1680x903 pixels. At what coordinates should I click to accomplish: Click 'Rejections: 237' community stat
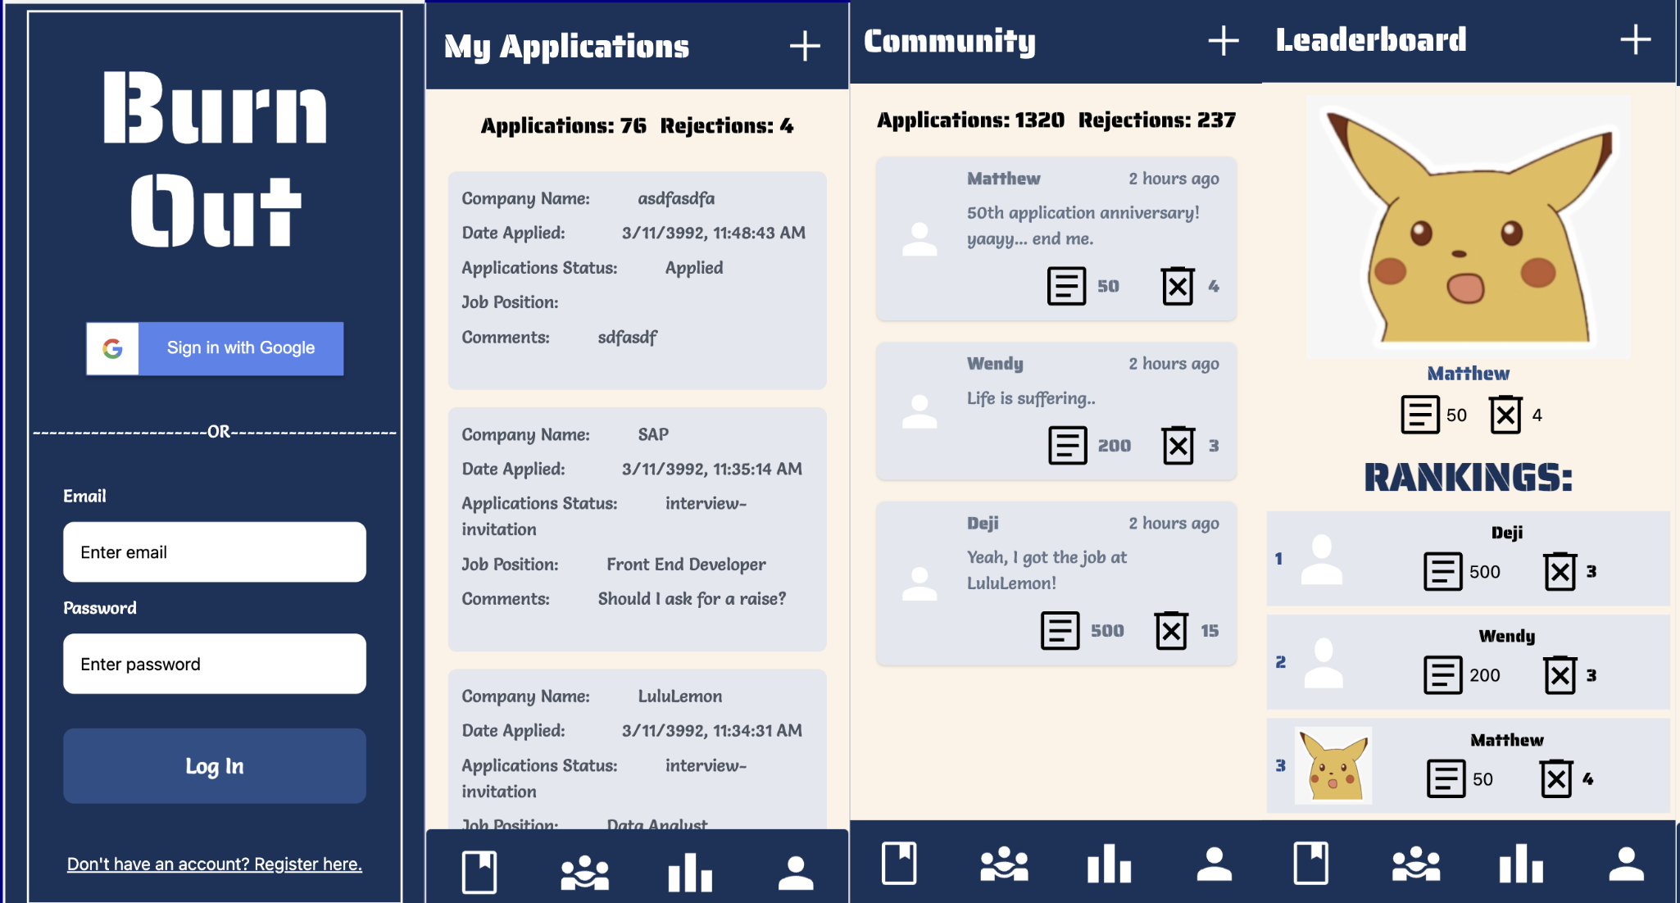(1157, 120)
